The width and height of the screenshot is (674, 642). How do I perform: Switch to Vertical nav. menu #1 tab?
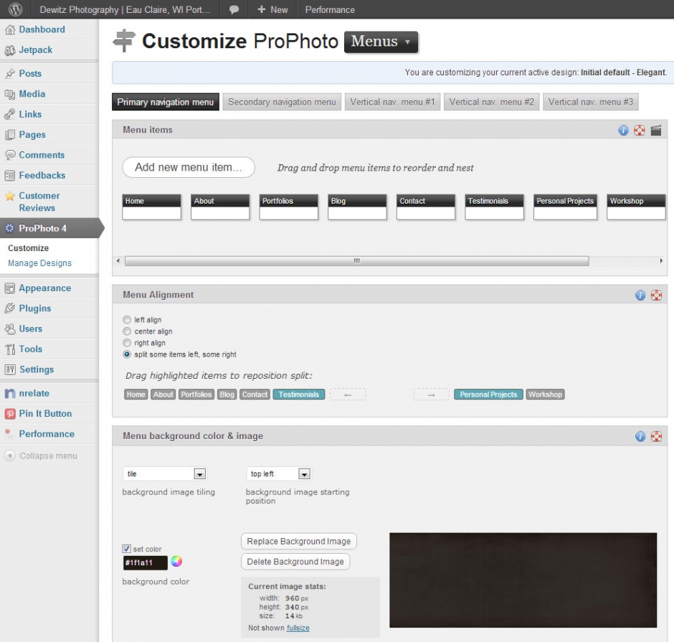[x=392, y=102]
